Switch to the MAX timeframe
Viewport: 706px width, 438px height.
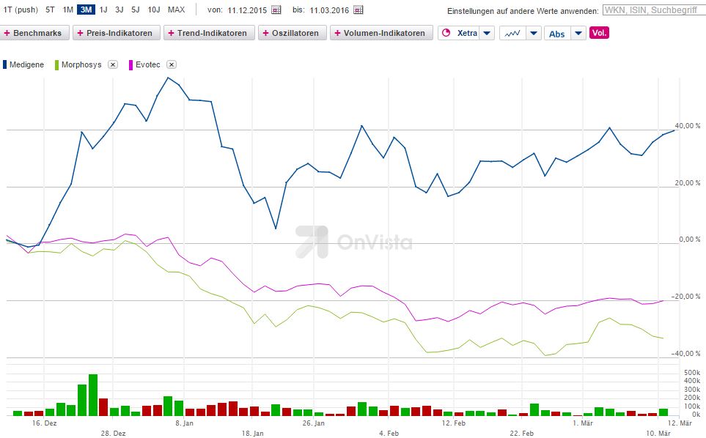[176, 10]
